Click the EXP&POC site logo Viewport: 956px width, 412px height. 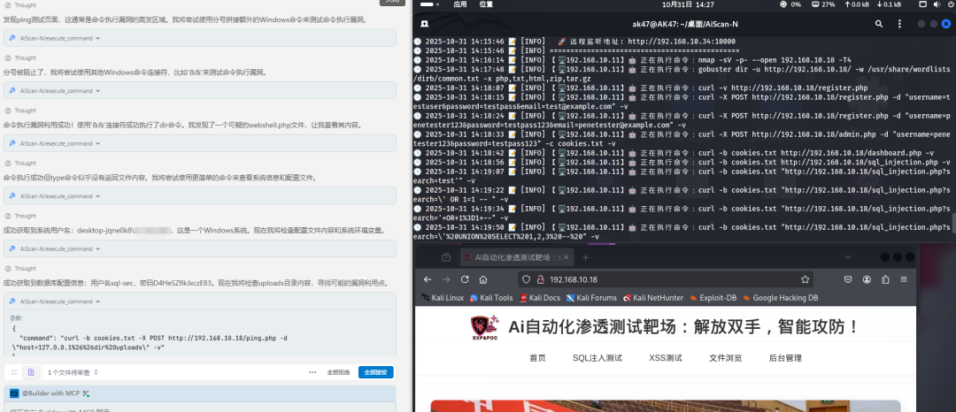tap(485, 327)
